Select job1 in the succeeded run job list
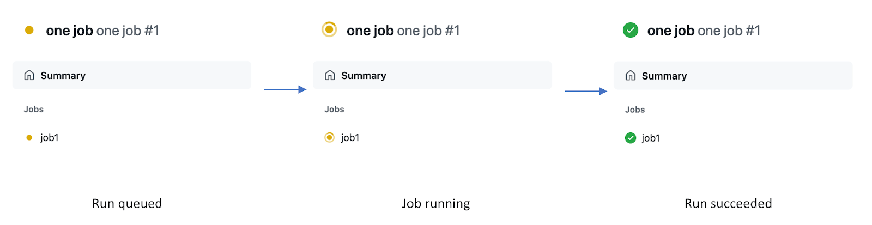 651,138
